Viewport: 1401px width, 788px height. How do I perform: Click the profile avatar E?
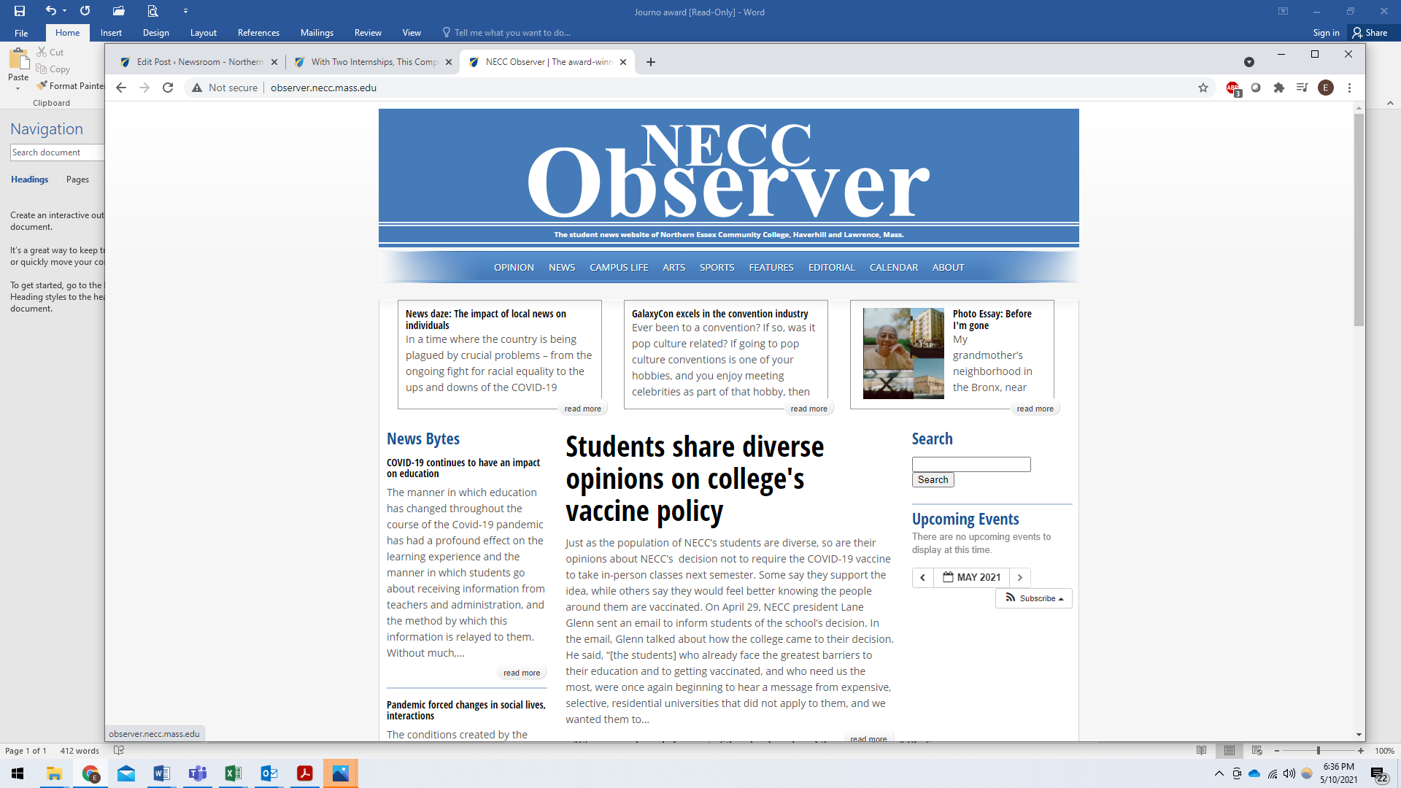click(1326, 88)
